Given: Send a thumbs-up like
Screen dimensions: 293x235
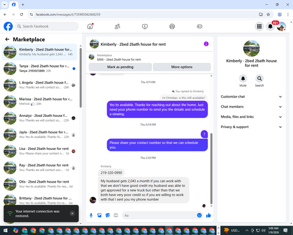Looking at the screenshot, I should [x=209, y=216].
